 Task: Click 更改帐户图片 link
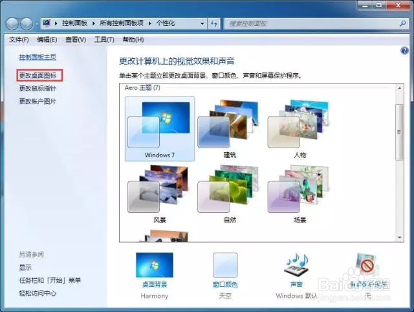click(38, 101)
